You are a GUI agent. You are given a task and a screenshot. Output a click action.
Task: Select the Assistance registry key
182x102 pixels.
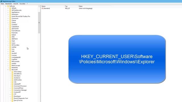17,78
